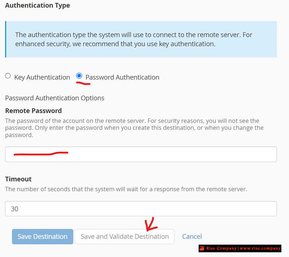Screen dimensions: 289x257
Task: Click the Timeout field label
Action: (x=18, y=179)
